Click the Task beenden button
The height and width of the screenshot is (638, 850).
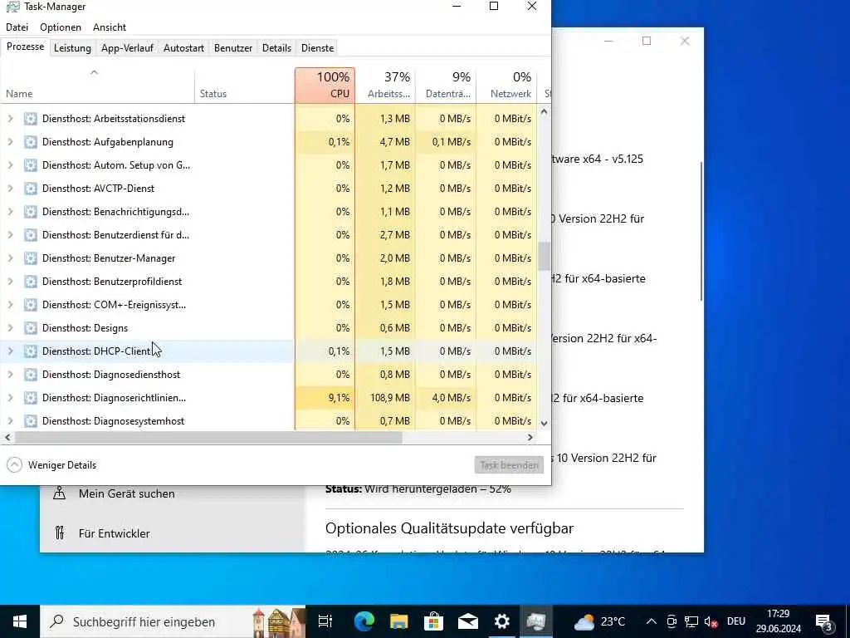tap(509, 465)
